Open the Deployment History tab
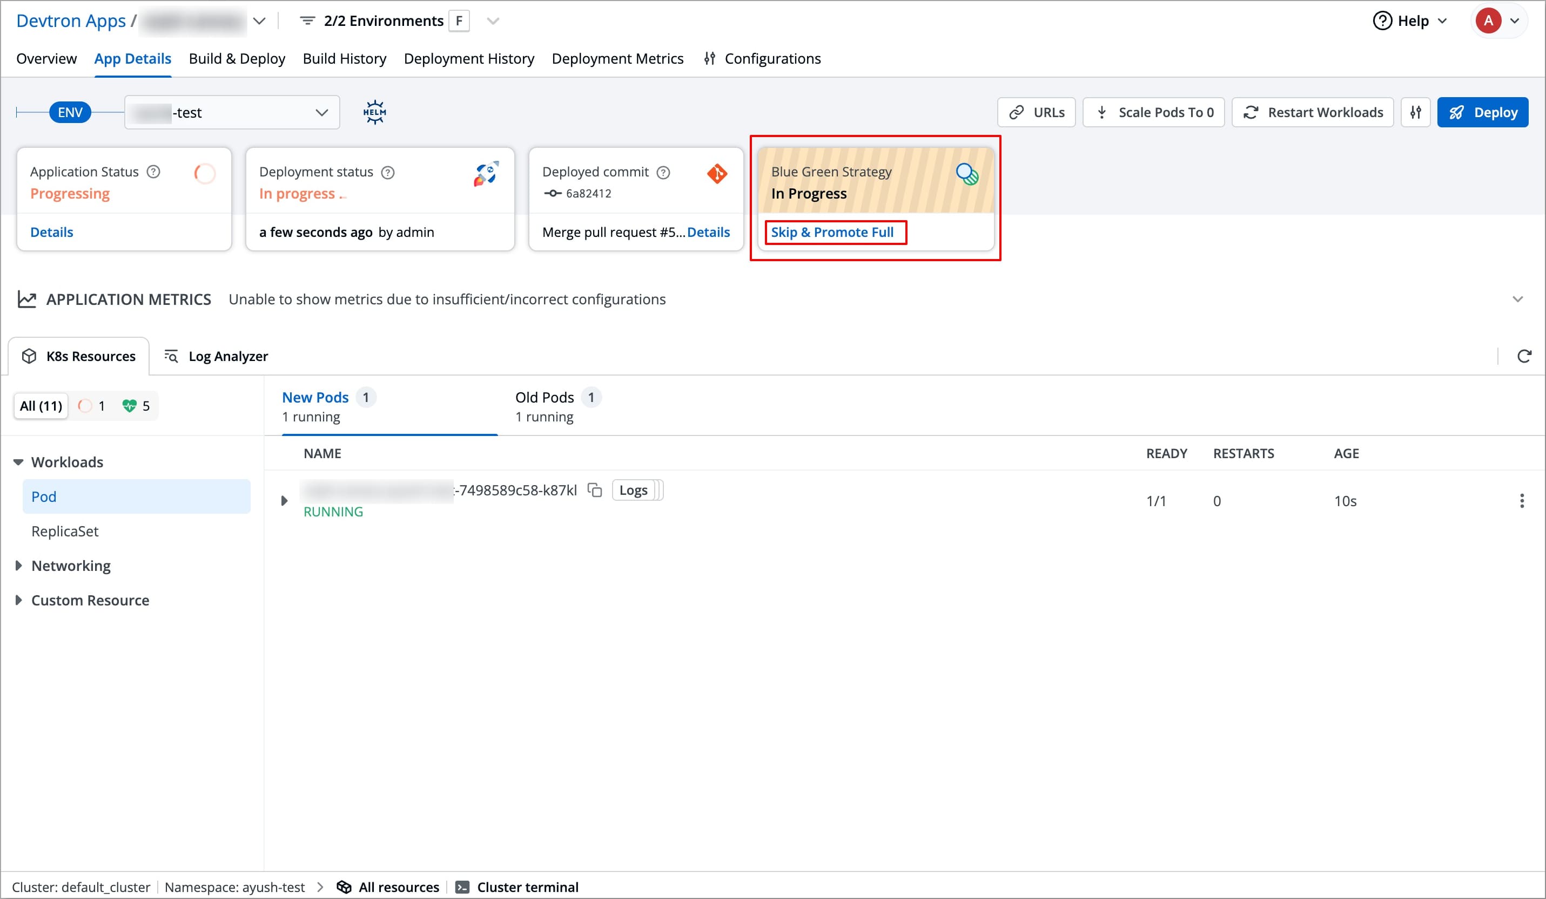This screenshot has height=899, width=1546. click(x=469, y=58)
